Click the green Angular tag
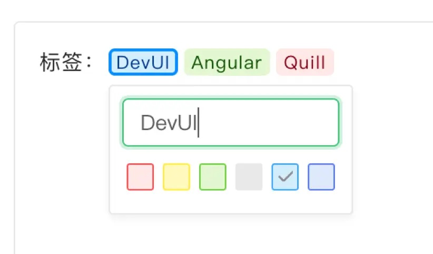Viewport: 433px width, 254px height. point(227,62)
